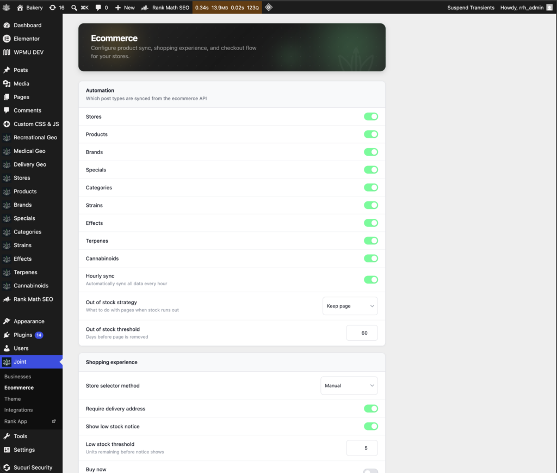The image size is (557, 473).
Task: Open the Theme submenu item
Action: [x=13, y=399]
